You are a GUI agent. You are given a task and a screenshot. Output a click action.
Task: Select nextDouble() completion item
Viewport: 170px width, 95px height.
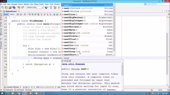(87, 36)
